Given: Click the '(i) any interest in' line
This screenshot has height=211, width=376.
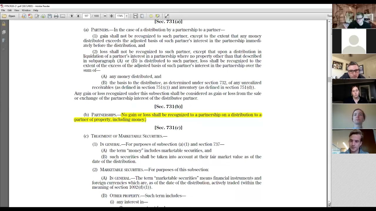Looking at the screenshot, I should 129,202.
